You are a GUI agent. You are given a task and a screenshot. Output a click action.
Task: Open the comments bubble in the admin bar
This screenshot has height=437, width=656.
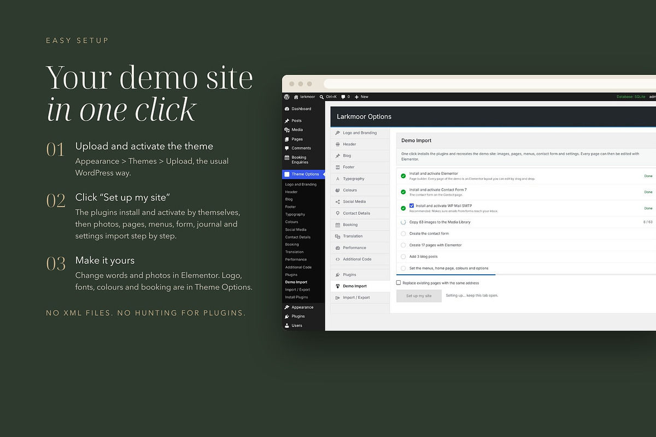coord(343,97)
